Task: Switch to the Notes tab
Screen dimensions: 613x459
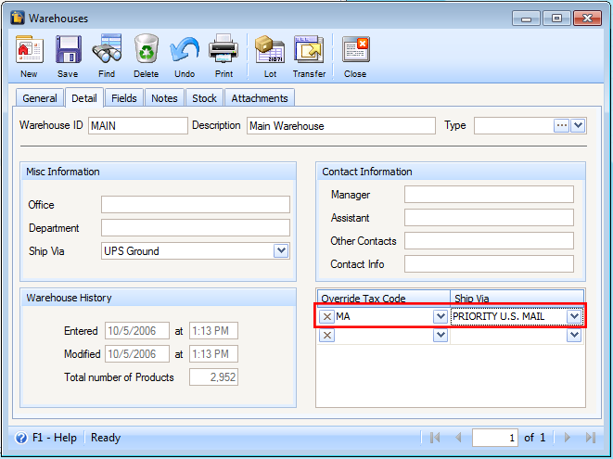Action: tap(164, 98)
